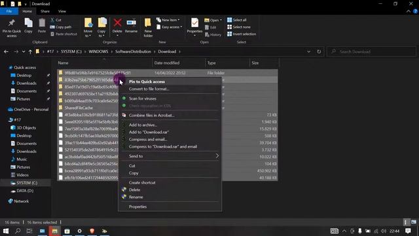The width and height of the screenshot is (419, 236).
Task: Open the notification center icon
Action: tap(408, 231)
